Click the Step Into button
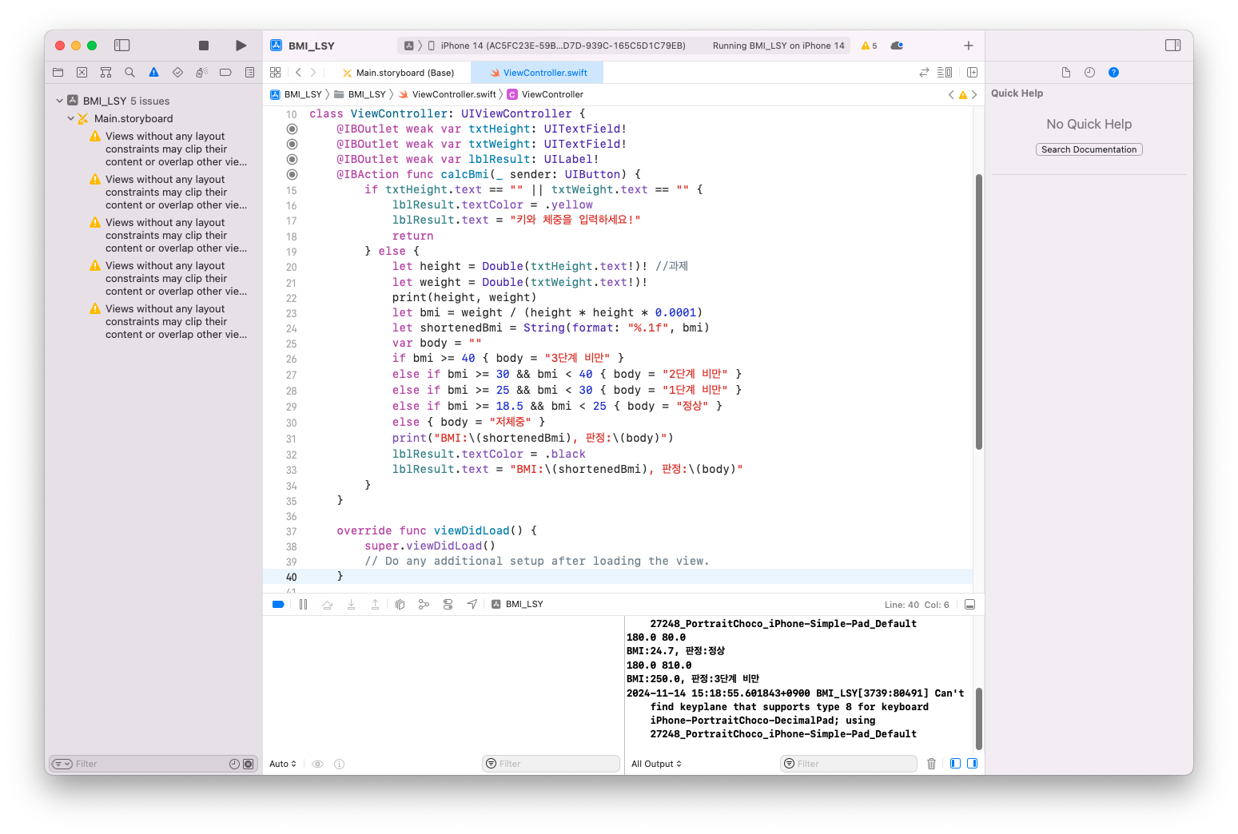Viewport: 1238px width, 834px height. pyautogui.click(x=351, y=605)
